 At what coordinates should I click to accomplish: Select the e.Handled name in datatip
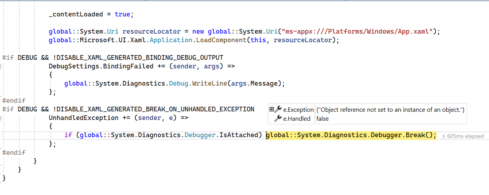pyautogui.click(x=297, y=118)
